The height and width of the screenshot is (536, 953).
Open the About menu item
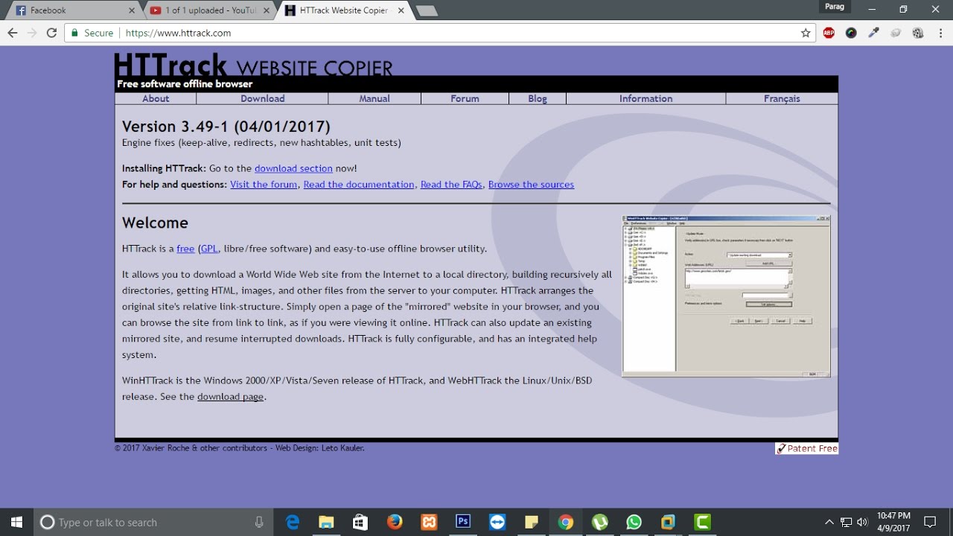click(156, 98)
